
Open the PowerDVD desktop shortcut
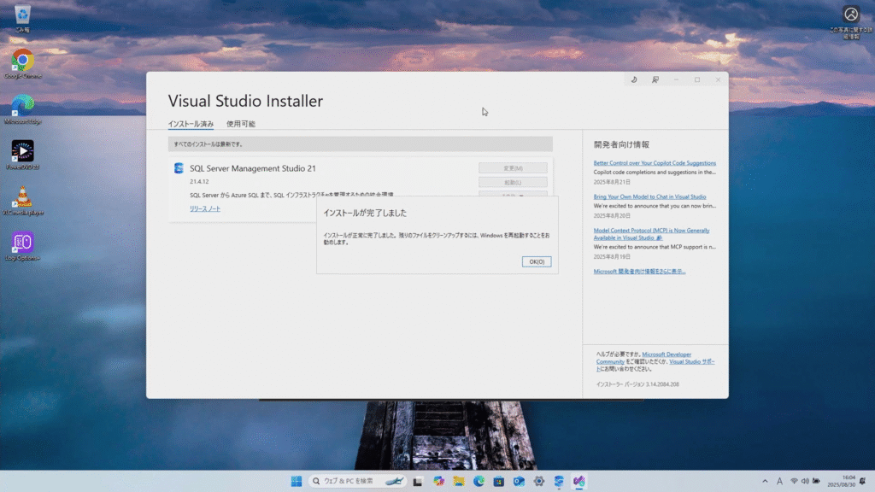click(23, 155)
